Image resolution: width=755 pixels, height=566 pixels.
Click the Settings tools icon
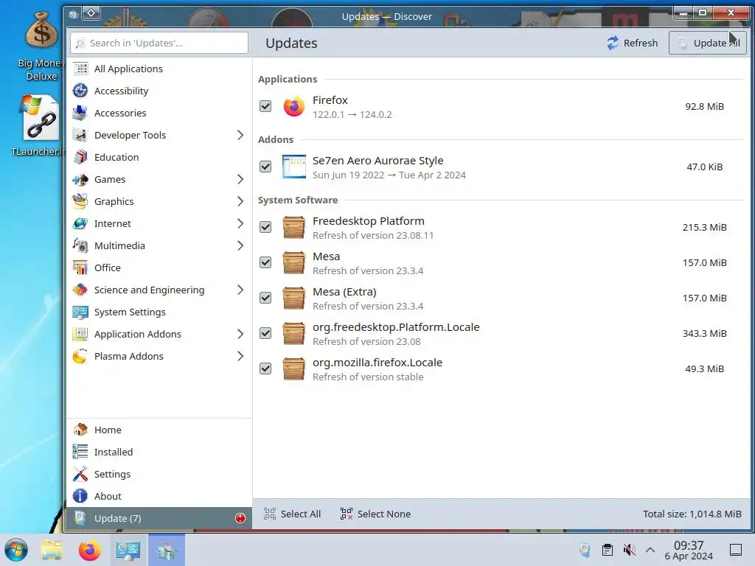[80, 474]
